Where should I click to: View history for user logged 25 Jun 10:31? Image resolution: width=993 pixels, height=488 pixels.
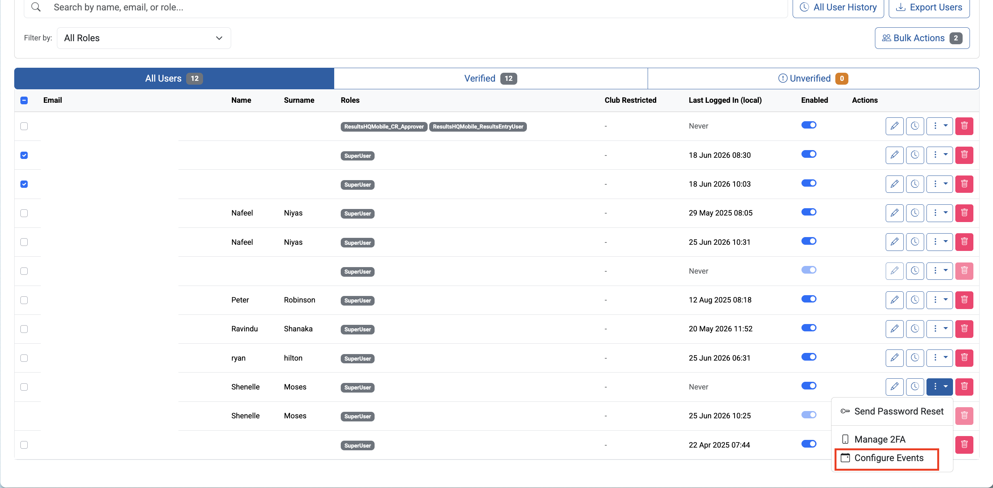tap(915, 242)
